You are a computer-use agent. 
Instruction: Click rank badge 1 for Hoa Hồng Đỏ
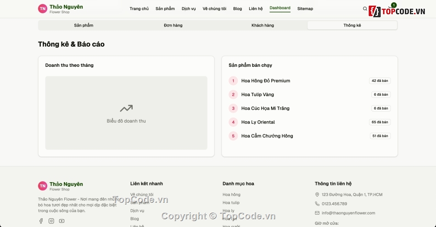point(233,81)
